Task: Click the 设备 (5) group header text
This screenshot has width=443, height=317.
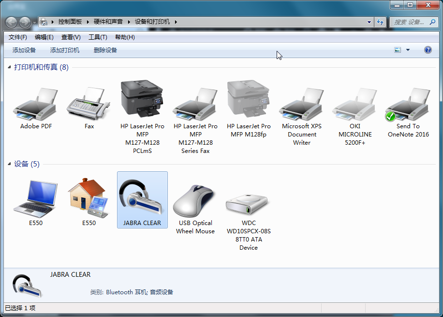Action: (27, 164)
